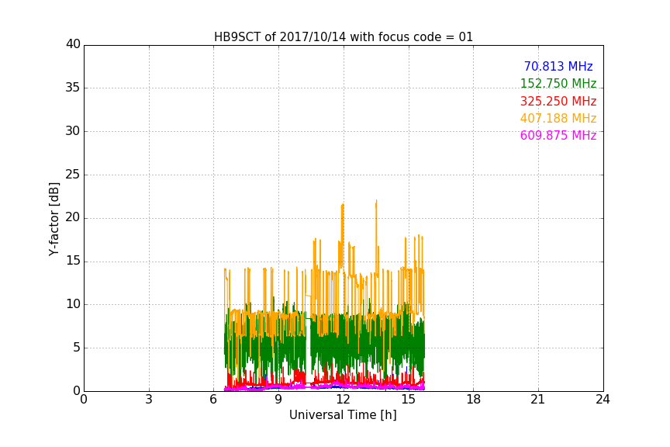
Task: Click the 6 tick on the time axis
Action: (213, 400)
